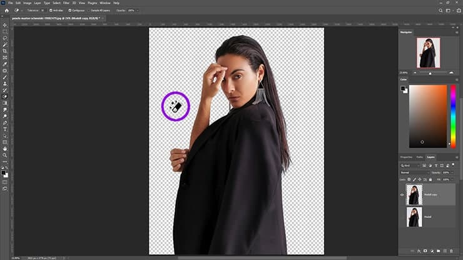Select the Hand tool
This screenshot has height=260, width=463.
coord(5,149)
